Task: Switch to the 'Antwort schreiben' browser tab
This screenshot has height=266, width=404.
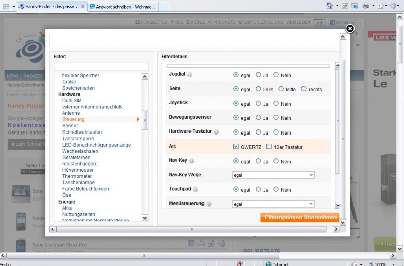Action: click(123, 7)
